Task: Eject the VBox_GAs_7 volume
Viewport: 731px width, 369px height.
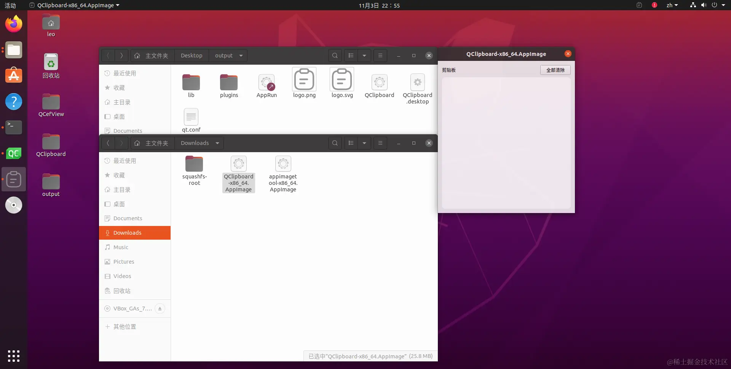Action: [160, 309]
